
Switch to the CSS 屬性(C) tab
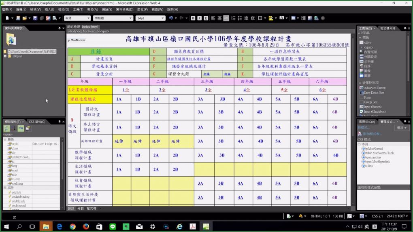coord(37,122)
